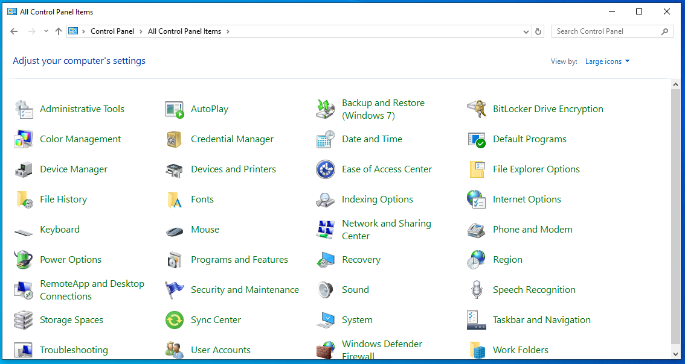This screenshot has height=364, width=685.
Task: Open the Indexing Options icon
Action: (326, 199)
